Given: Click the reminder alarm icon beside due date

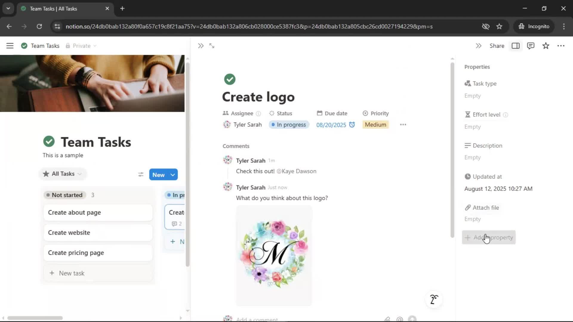Looking at the screenshot, I should (352, 125).
